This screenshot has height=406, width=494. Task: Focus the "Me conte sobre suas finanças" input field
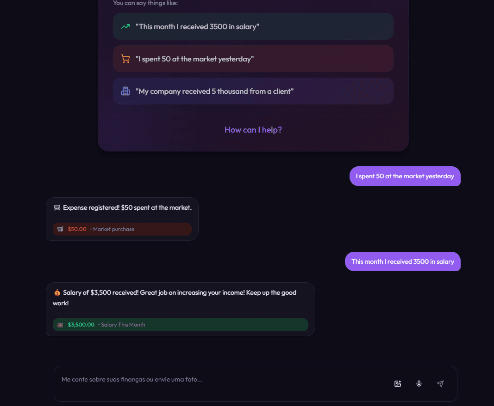tap(222, 380)
